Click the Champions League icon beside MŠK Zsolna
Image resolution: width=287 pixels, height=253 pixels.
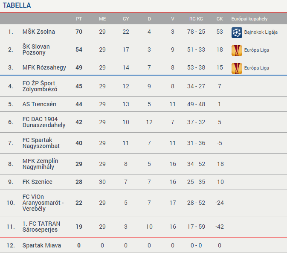(x=237, y=32)
